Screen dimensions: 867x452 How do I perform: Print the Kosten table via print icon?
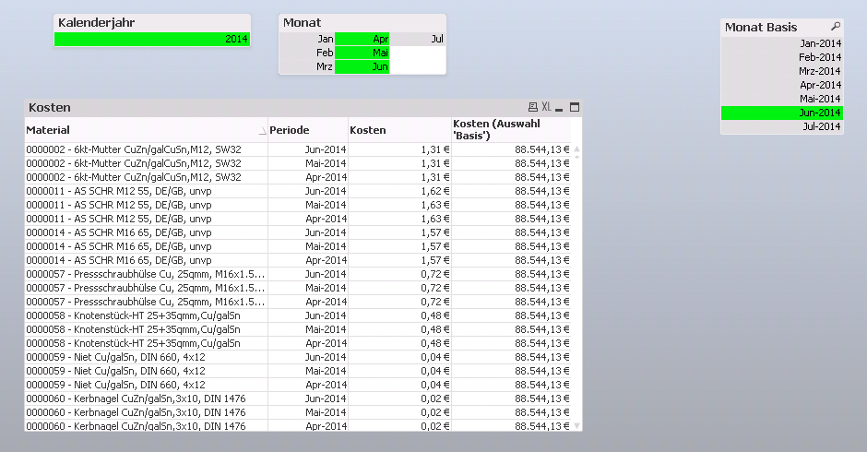[x=532, y=107]
